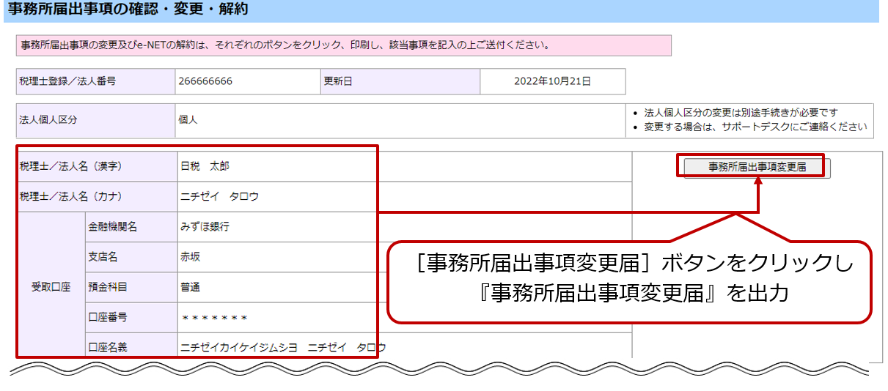Click the 法人個人区分 label cell
The width and height of the screenshot is (888, 391).
(x=48, y=119)
